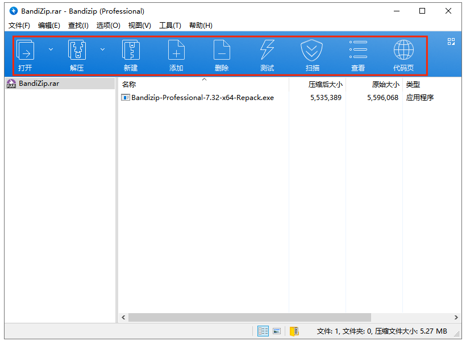The image size is (466, 341).
Task: Select BandiZip.rar in the folder tree
Action: tap(60, 84)
